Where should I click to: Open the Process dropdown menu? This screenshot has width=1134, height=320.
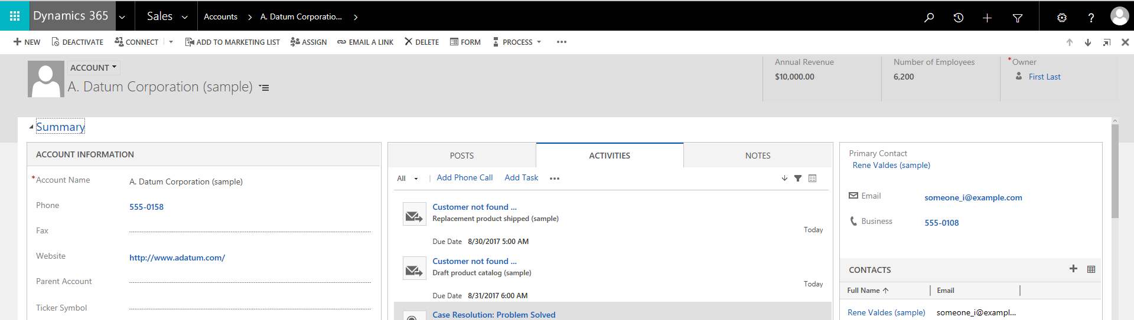tap(517, 42)
